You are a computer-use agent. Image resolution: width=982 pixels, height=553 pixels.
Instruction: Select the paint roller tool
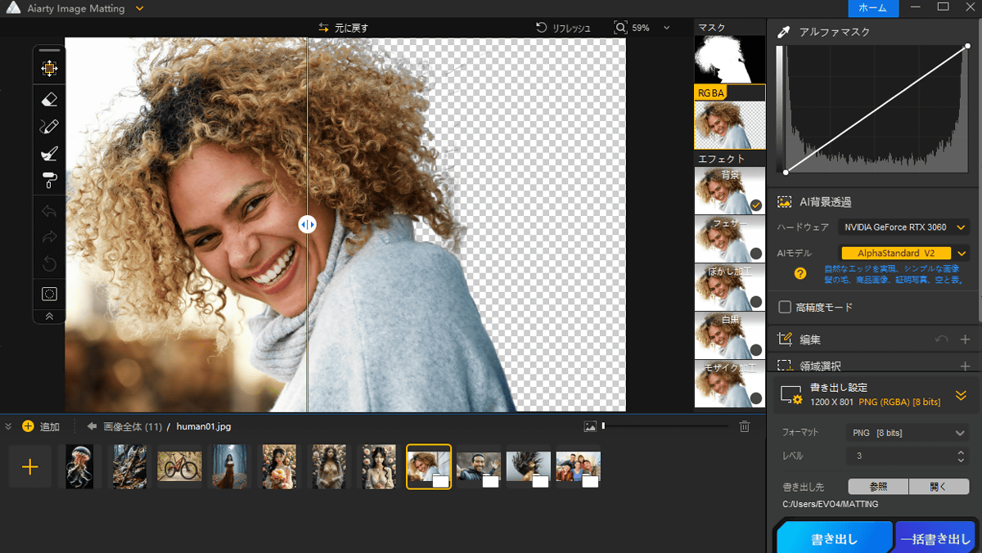click(x=49, y=180)
